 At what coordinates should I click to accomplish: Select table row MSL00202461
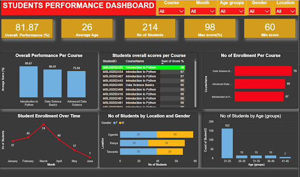(x=143, y=98)
